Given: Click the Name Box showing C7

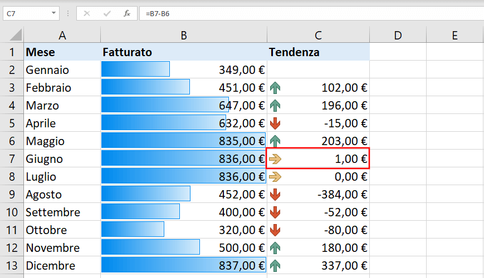Looking at the screenshot, I should point(31,13).
